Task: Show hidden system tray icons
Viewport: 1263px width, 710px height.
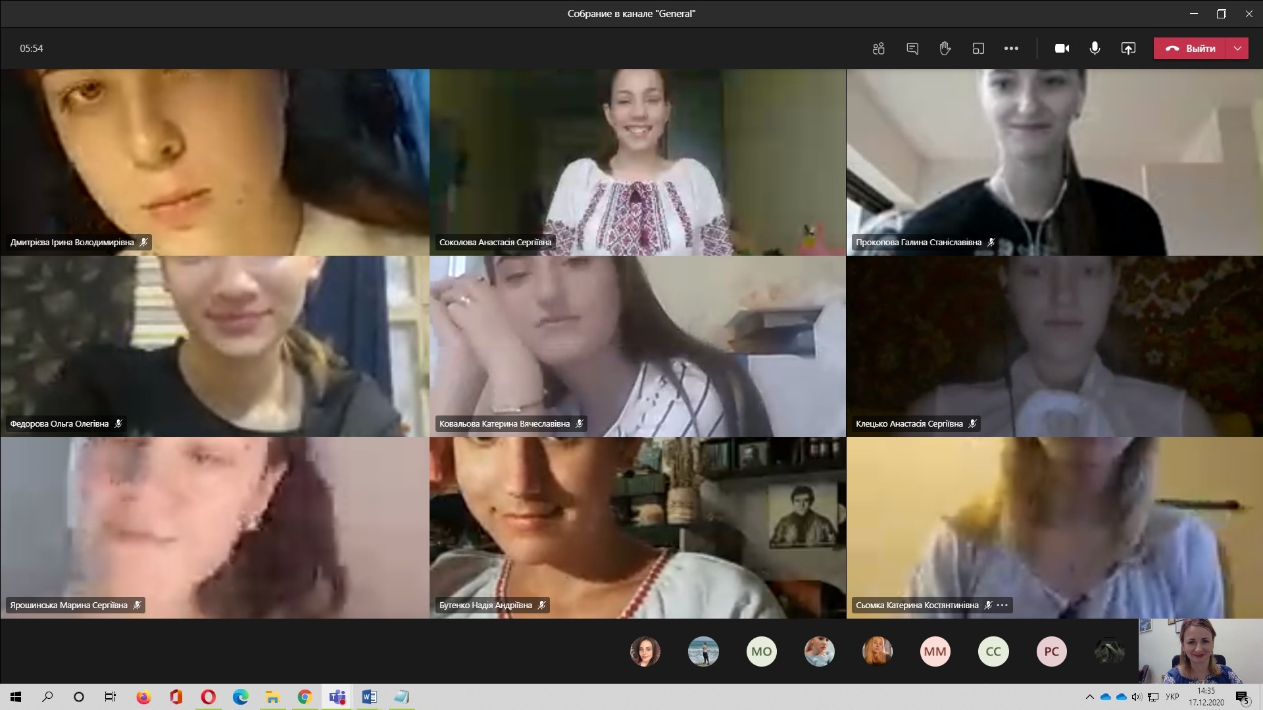Action: tap(1089, 697)
